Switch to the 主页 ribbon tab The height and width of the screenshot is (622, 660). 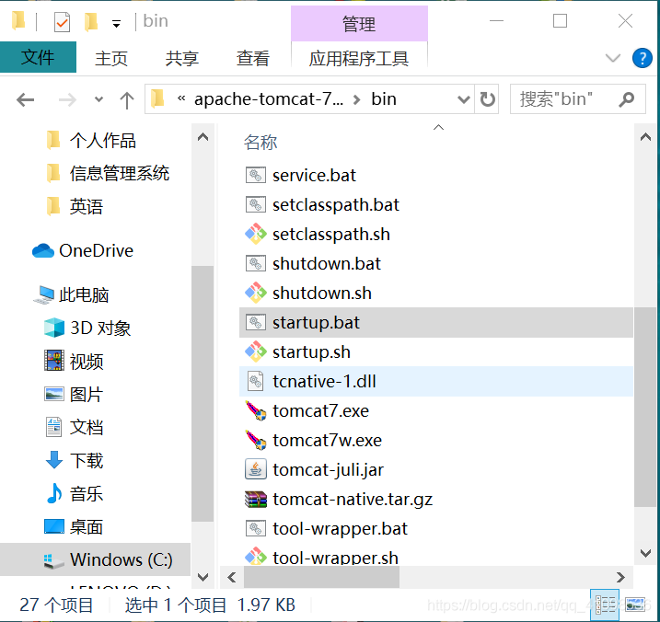click(x=111, y=58)
